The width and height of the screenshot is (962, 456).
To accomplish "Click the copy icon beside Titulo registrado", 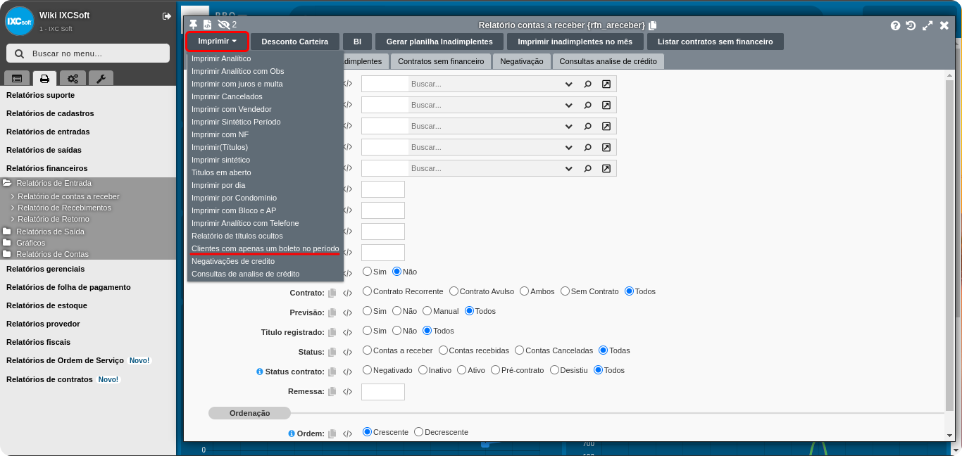I will [332, 332].
